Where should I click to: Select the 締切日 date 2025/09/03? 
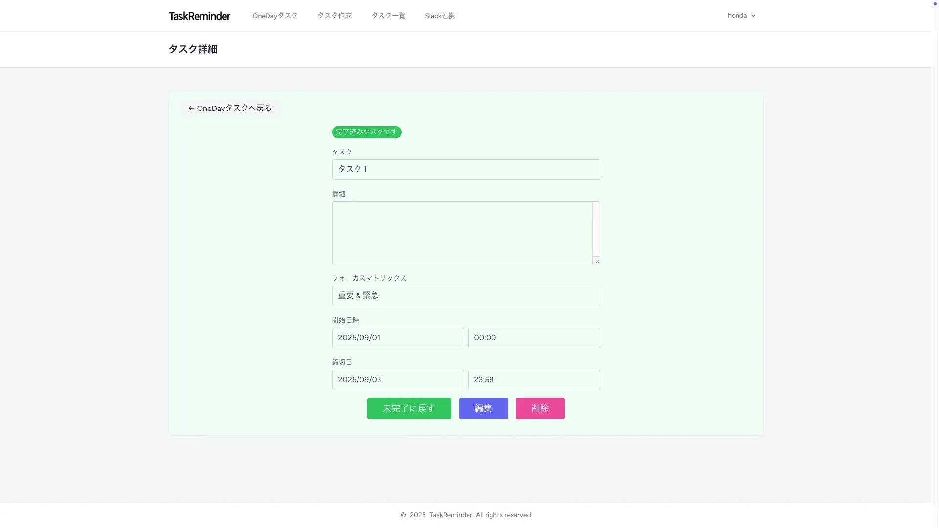point(398,380)
